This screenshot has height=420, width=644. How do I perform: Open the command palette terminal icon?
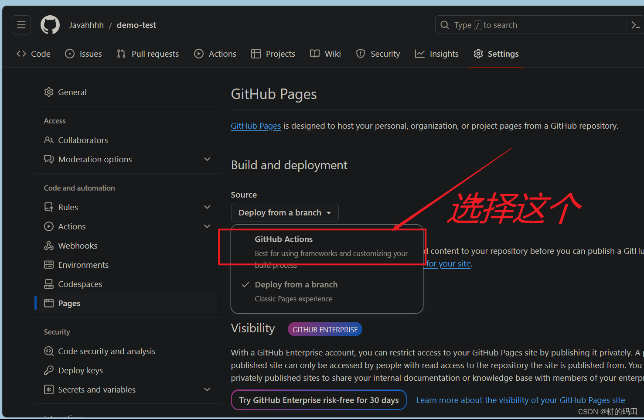(x=635, y=25)
